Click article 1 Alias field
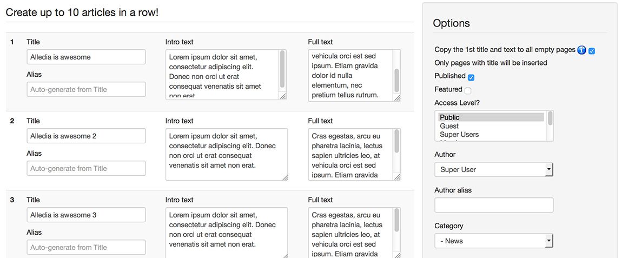 coord(86,89)
